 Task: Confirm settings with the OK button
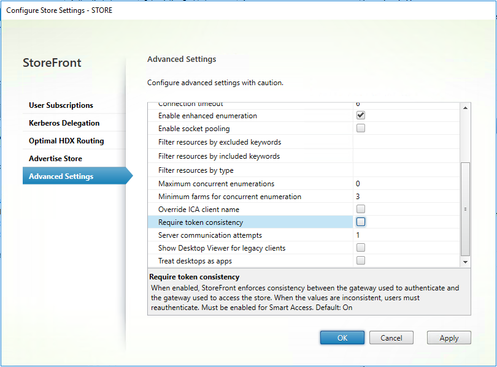point(342,338)
